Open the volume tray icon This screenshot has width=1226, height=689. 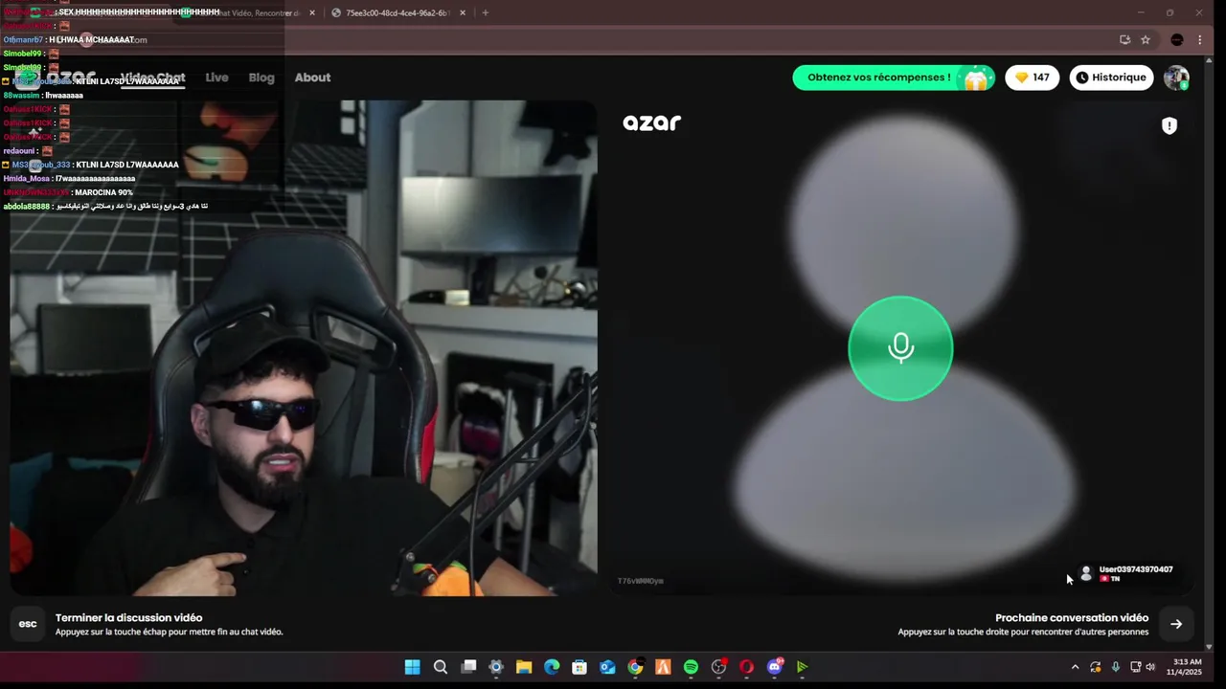[1150, 667]
